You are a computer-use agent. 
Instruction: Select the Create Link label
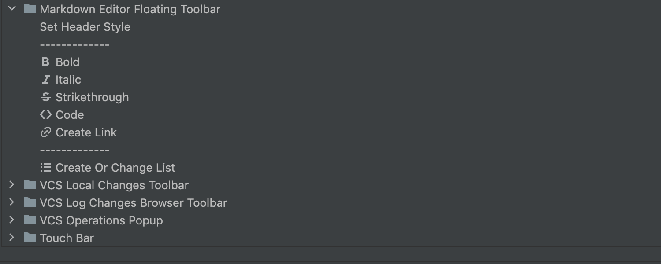click(x=86, y=132)
